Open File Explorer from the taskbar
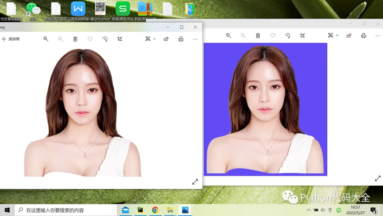The height and width of the screenshot is (216, 383). 170,210
